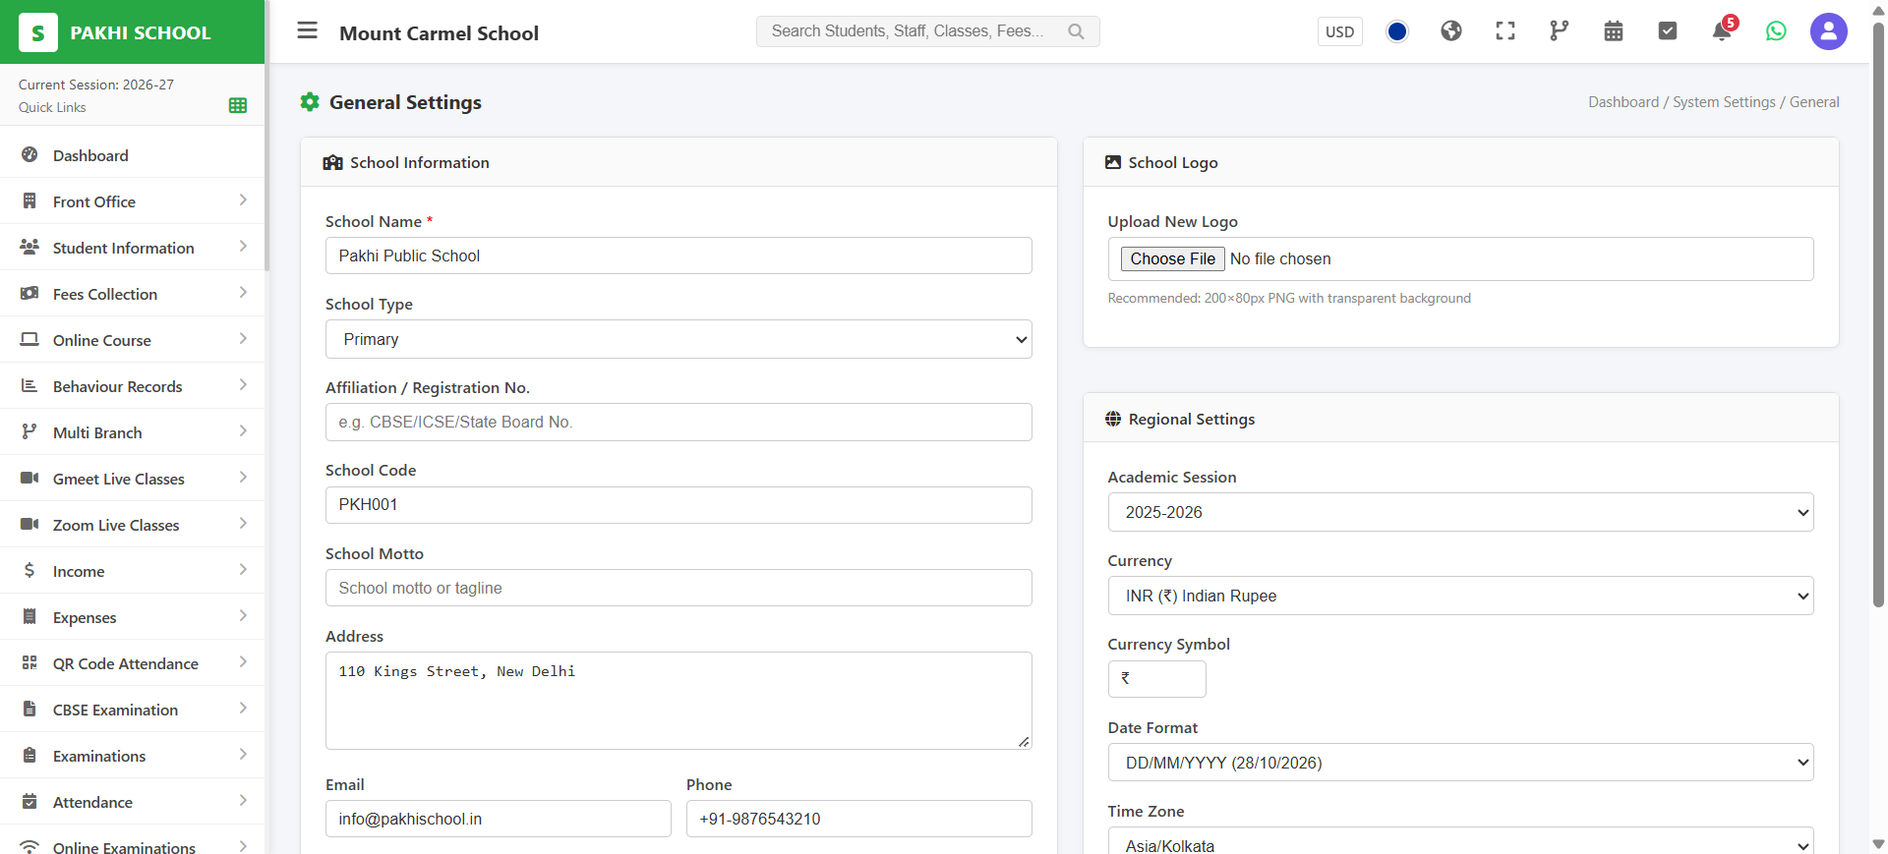Viewport: 1888px width, 854px height.
Task: Open the branch switcher icon
Action: [x=1560, y=31]
